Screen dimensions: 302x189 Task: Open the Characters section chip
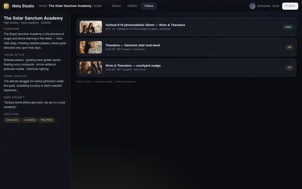point(12,120)
